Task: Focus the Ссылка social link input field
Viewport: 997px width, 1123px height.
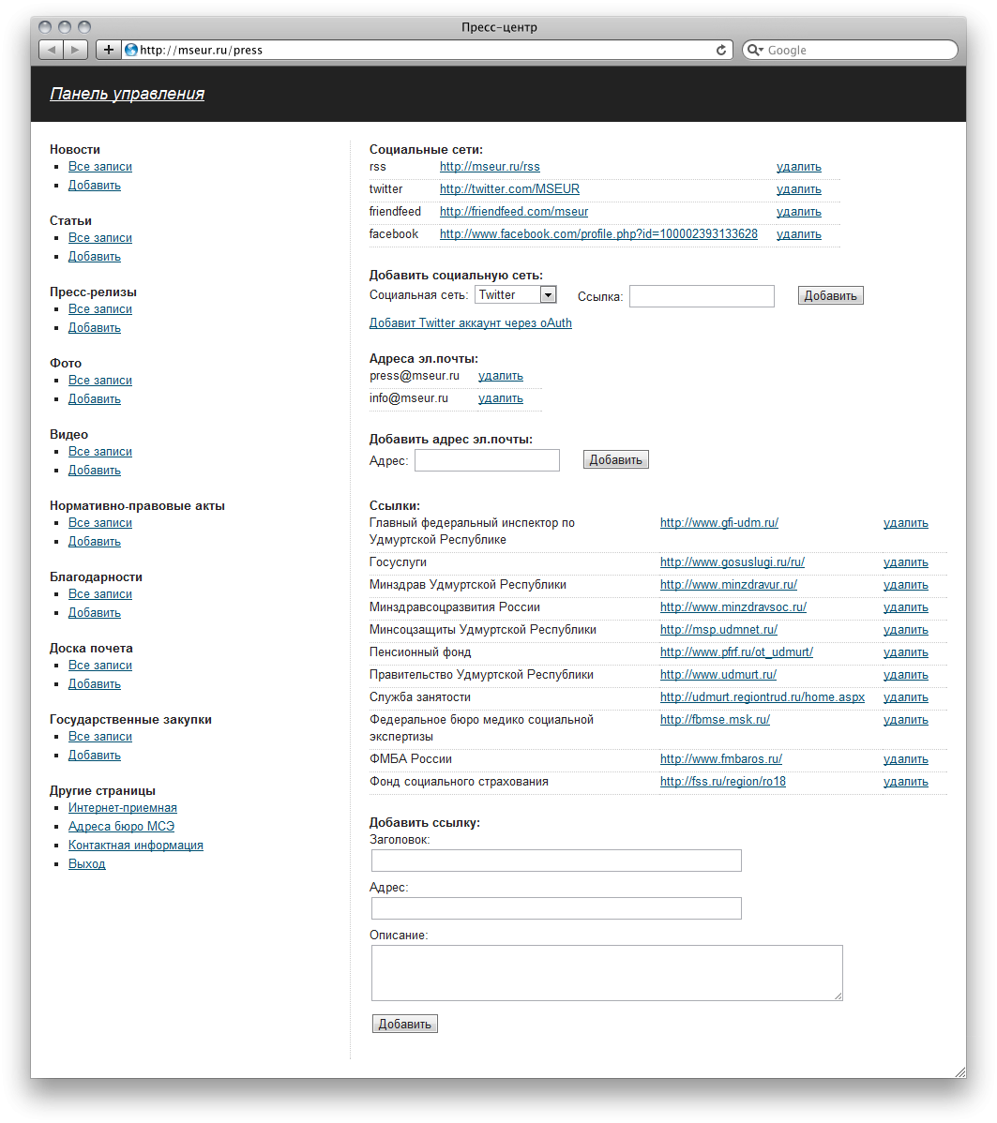Action: point(702,296)
